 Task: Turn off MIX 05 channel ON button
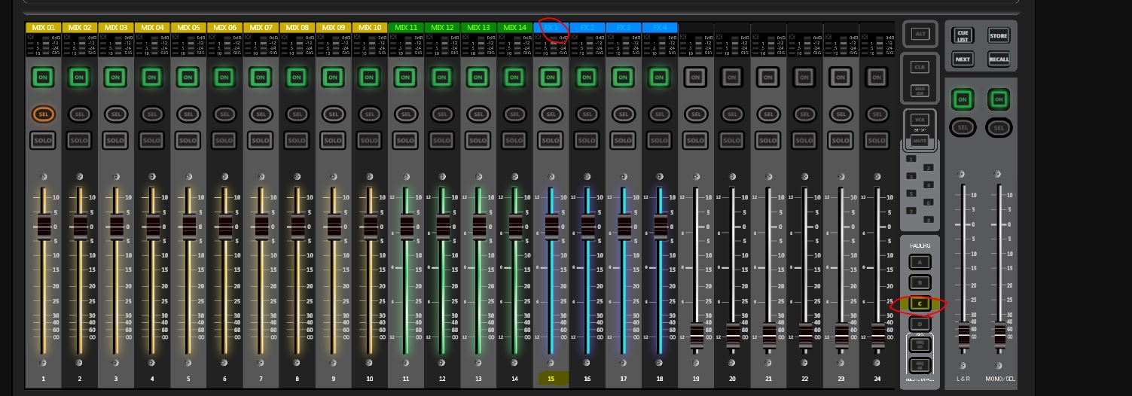pos(188,77)
